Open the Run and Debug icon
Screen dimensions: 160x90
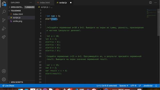click(x=4, y=28)
